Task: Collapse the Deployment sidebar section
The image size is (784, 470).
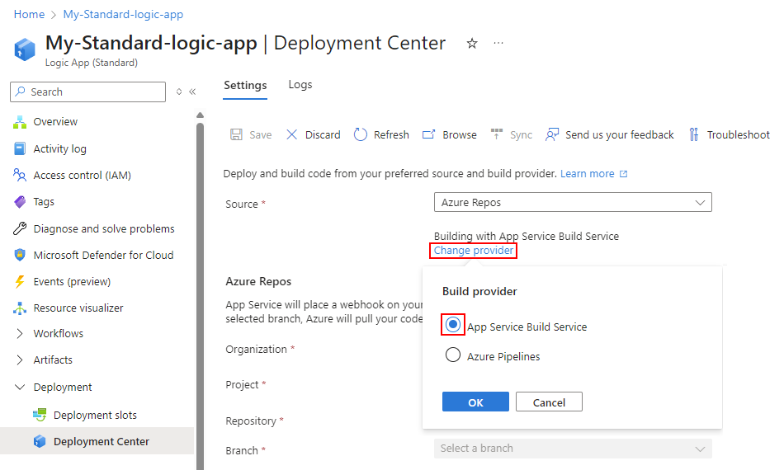Action: tap(20, 387)
